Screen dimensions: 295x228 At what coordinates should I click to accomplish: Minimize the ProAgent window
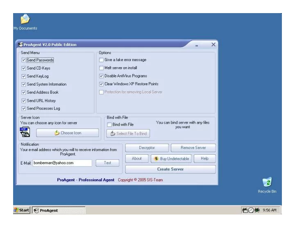coord(197,45)
